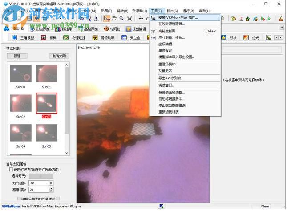The image size is (287, 211).
Task: Choose 在线资源管理器 menu item
Action: (185, 24)
